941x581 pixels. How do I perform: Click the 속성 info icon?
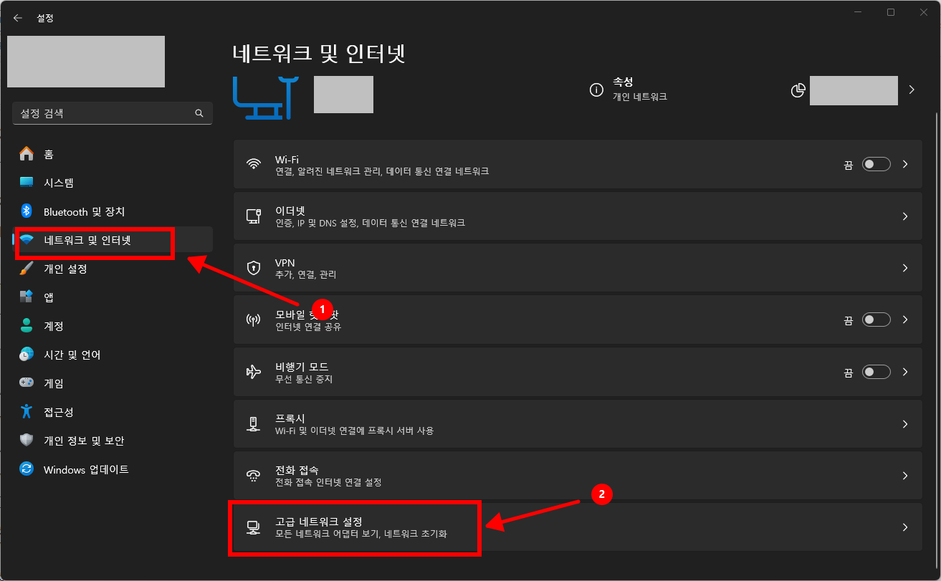pos(596,90)
